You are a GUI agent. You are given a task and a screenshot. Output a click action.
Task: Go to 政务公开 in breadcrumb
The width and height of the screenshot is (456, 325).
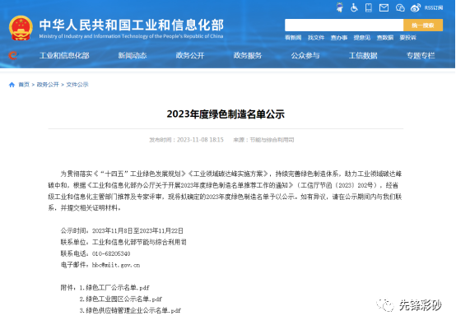[48, 85]
